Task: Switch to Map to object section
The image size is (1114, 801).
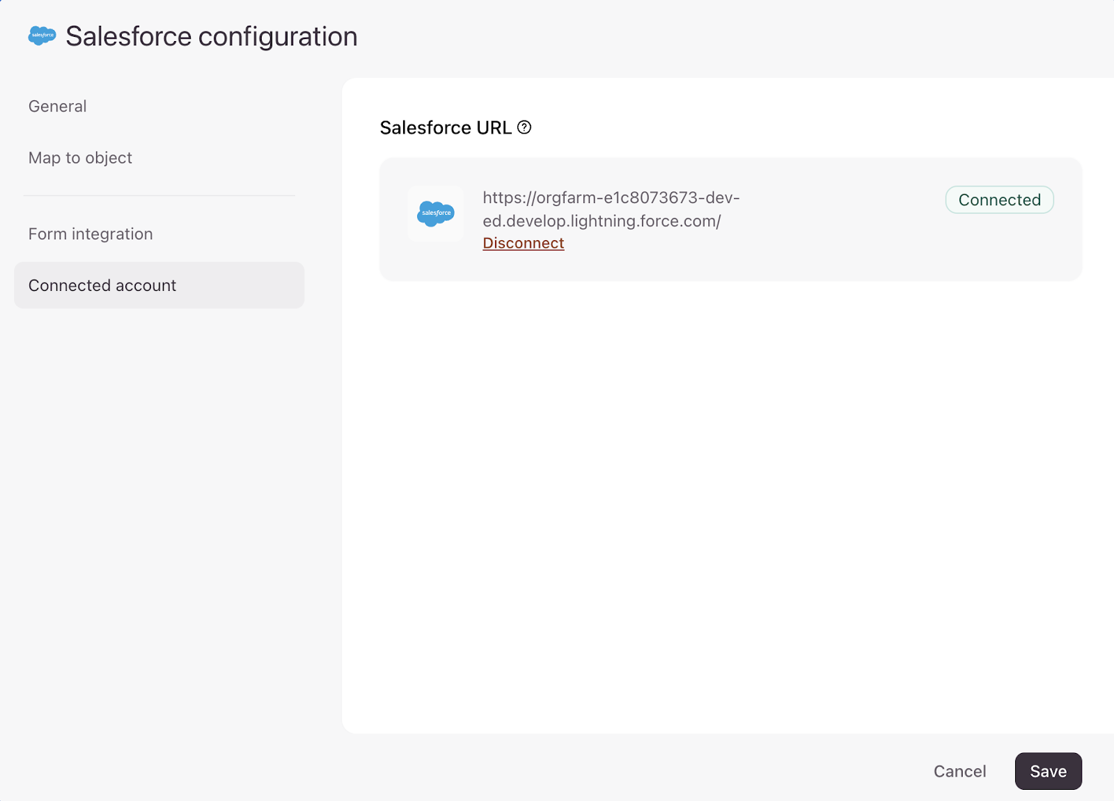Action: [x=80, y=158]
